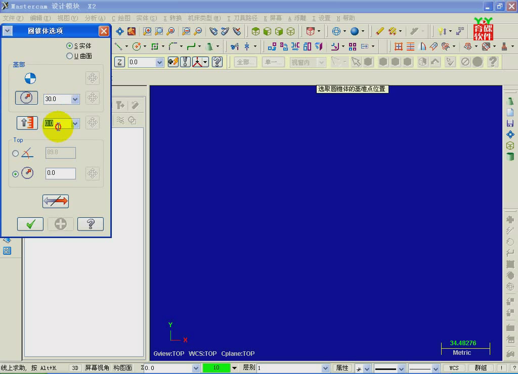This screenshot has height=374, width=518.
Task: Open the Z value 0.0 dropdown in toolbar
Action: 159,62
